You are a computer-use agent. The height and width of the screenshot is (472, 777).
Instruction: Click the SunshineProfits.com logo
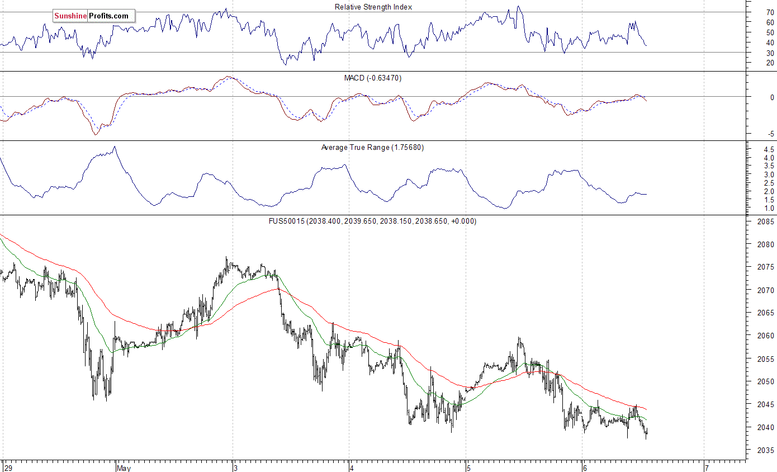(94, 16)
